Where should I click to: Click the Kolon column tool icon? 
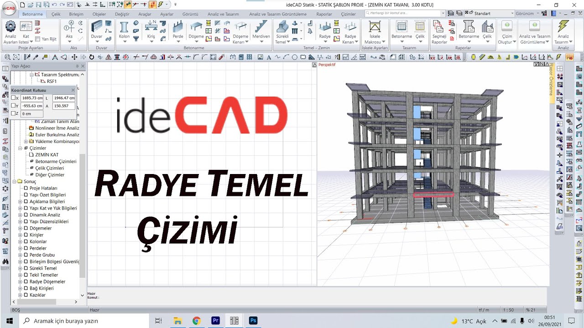point(124,26)
